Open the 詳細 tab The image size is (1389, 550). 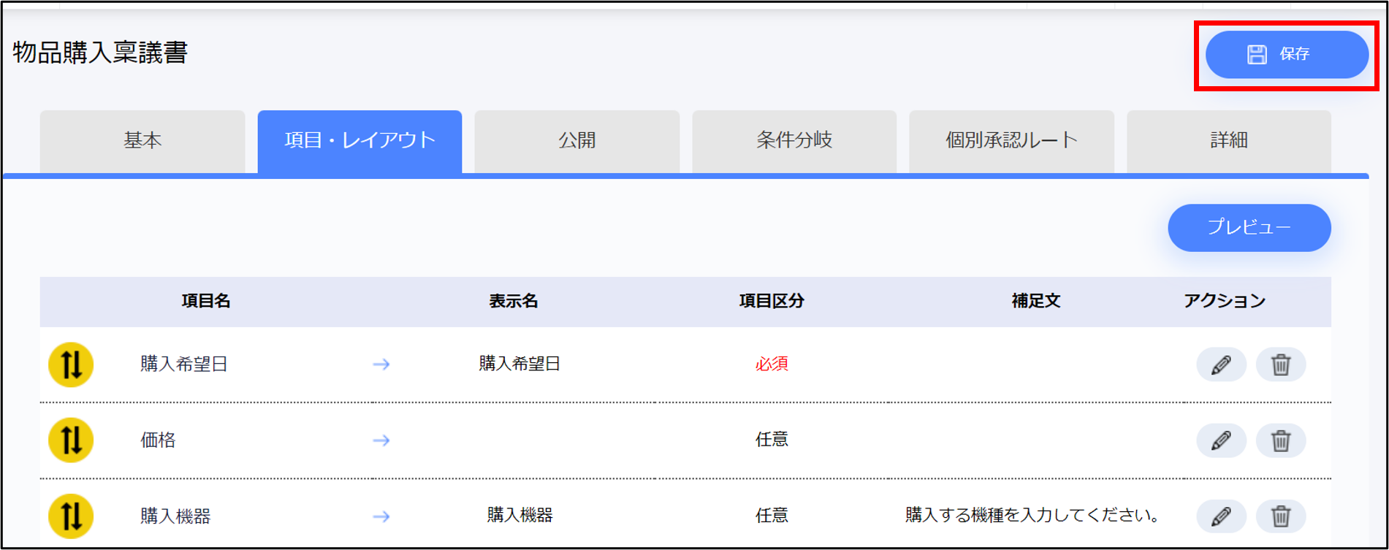(1228, 141)
